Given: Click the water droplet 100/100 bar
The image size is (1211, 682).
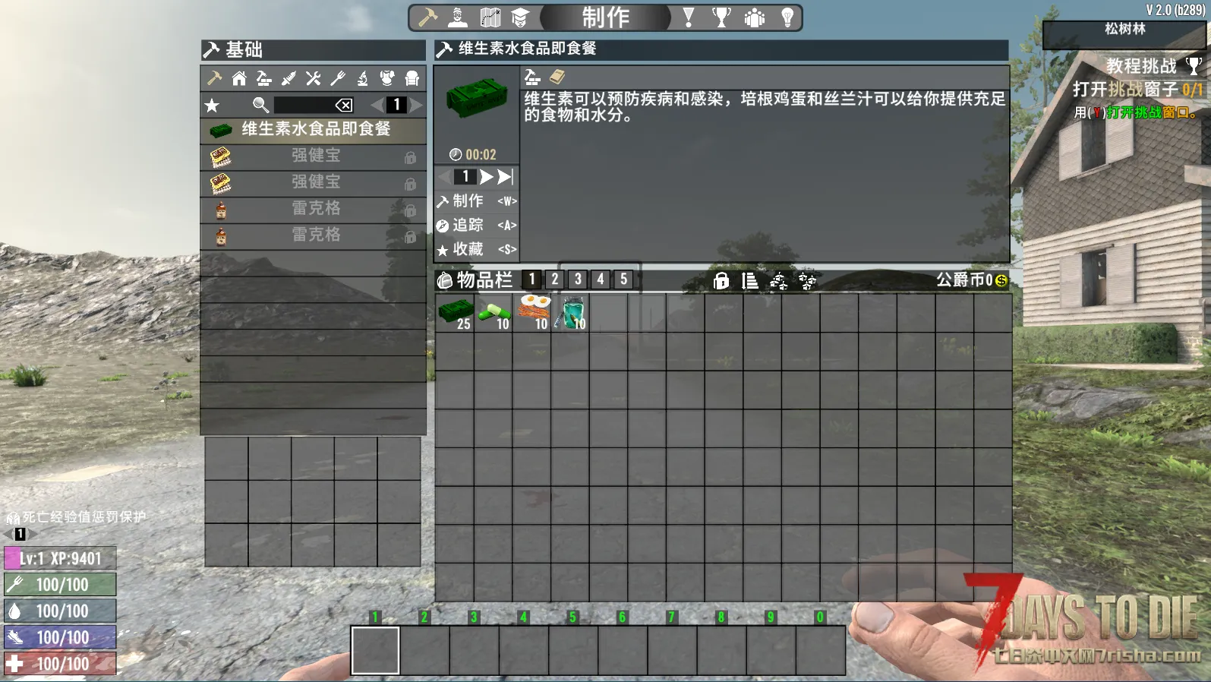Looking at the screenshot, I should click(x=60, y=611).
